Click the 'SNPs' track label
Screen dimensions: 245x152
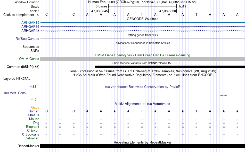pyautogui.click(x=35, y=51)
